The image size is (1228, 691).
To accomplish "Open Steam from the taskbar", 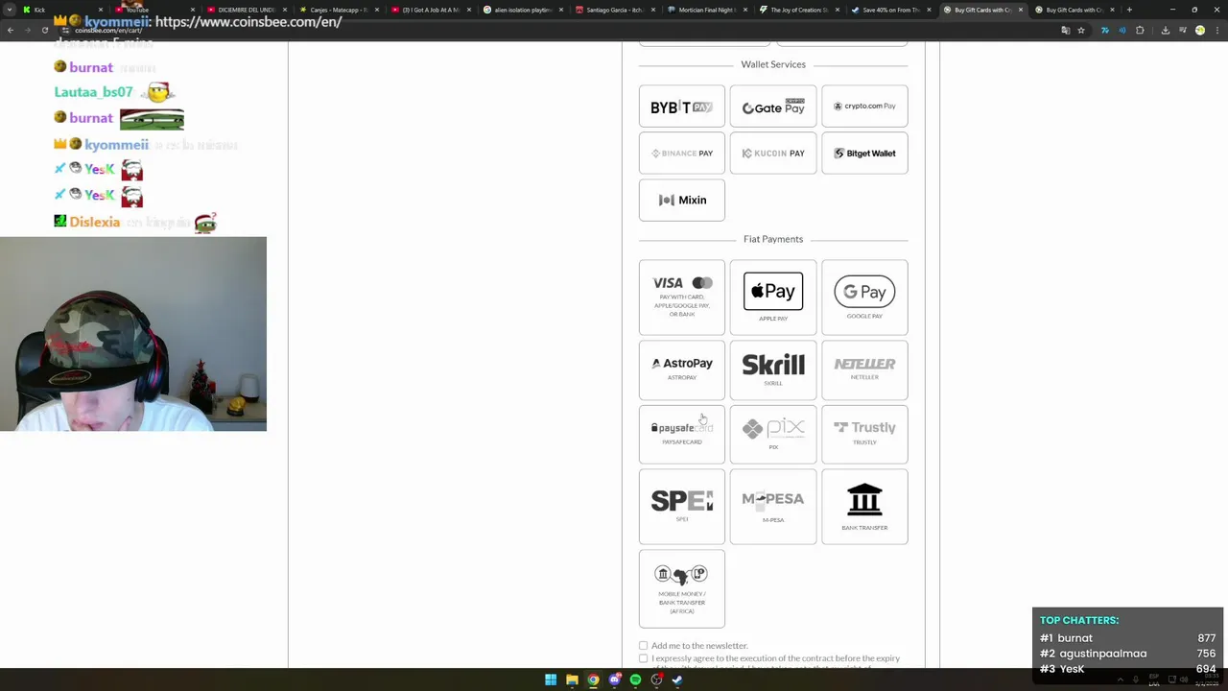I will 677,679.
